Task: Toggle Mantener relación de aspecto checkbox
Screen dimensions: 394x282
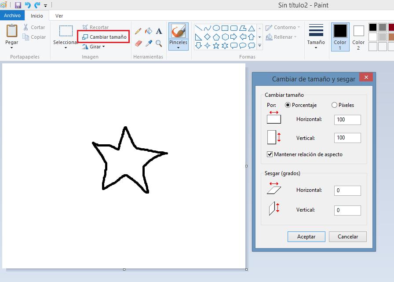Action: coord(270,154)
